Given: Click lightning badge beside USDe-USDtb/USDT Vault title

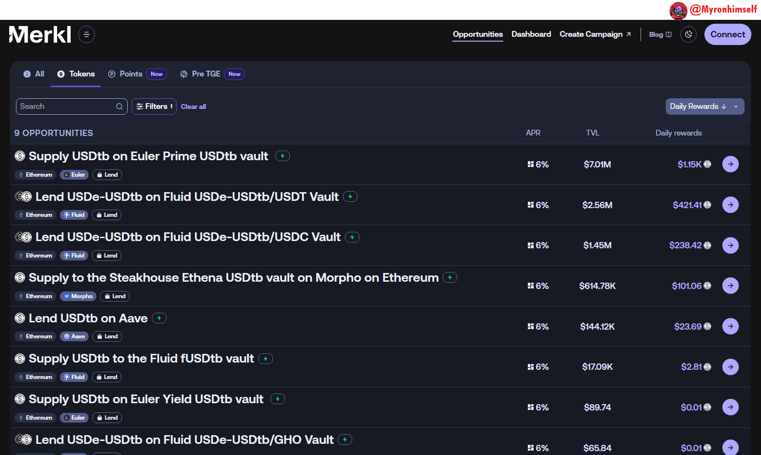Looking at the screenshot, I should coord(350,197).
